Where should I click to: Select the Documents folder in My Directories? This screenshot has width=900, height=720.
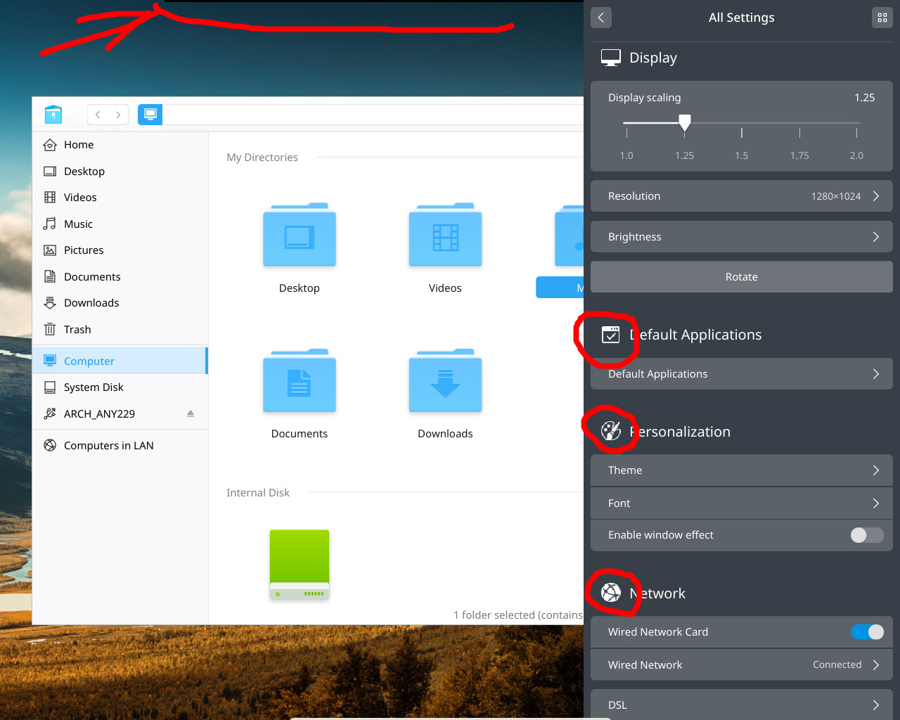pyautogui.click(x=300, y=380)
